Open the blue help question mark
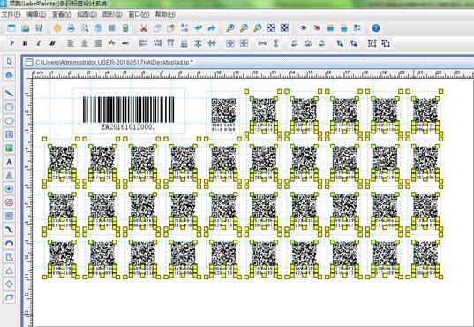Image resolution: width=474 pixels, height=327 pixels. point(376,28)
